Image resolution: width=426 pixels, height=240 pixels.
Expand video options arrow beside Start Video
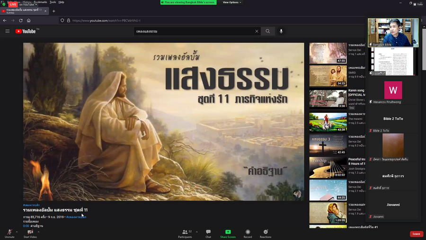[39, 231]
